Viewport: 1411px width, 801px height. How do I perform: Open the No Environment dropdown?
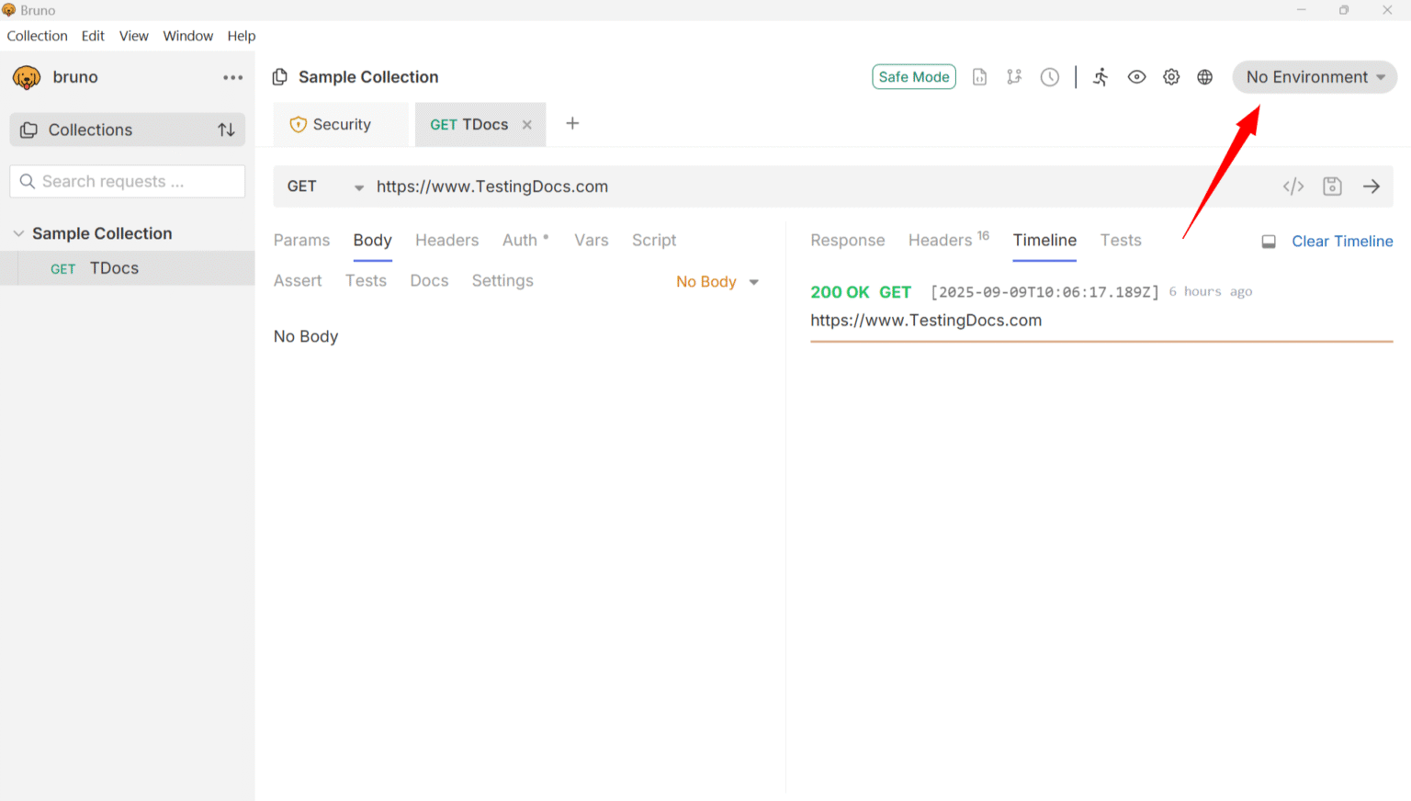point(1314,76)
